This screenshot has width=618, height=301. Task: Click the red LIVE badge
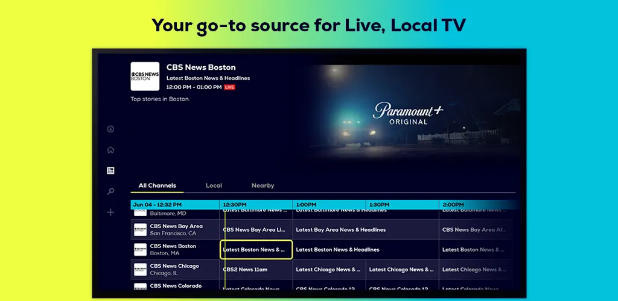(229, 87)
